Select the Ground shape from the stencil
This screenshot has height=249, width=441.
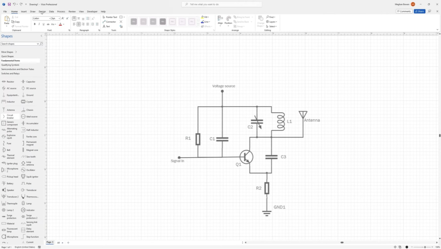tap(30, 95)
